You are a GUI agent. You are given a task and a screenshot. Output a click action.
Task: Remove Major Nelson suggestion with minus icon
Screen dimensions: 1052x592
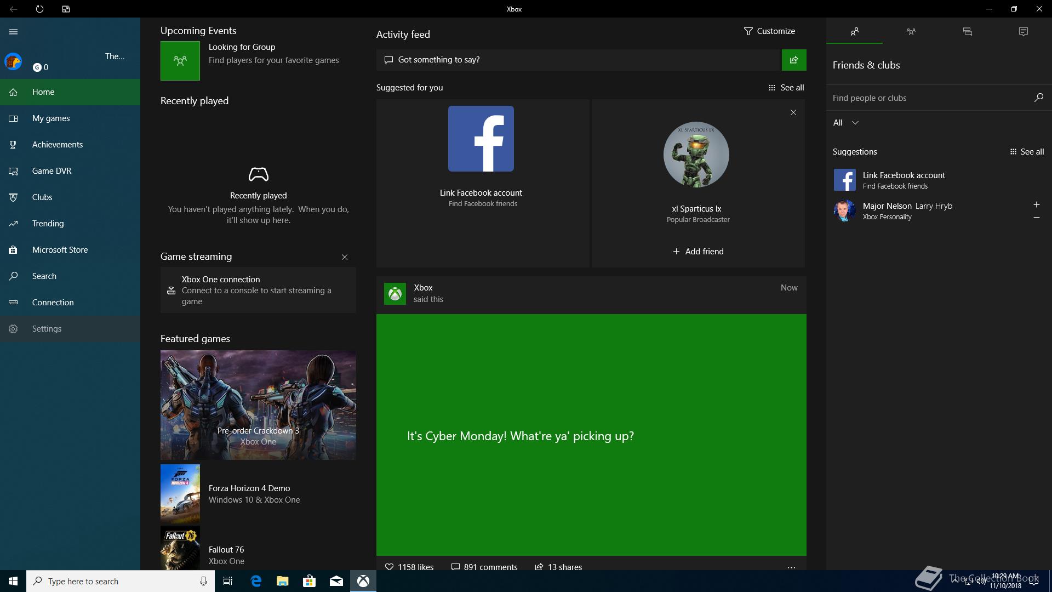[1036, 218]
